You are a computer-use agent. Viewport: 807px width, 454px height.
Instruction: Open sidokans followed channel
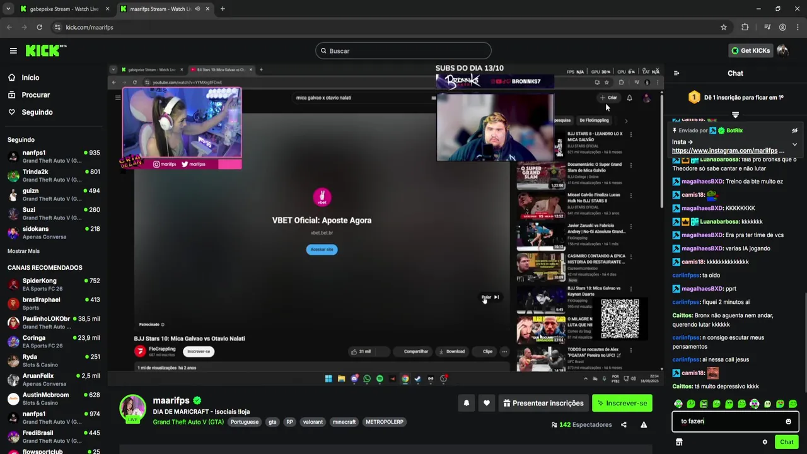54,233
